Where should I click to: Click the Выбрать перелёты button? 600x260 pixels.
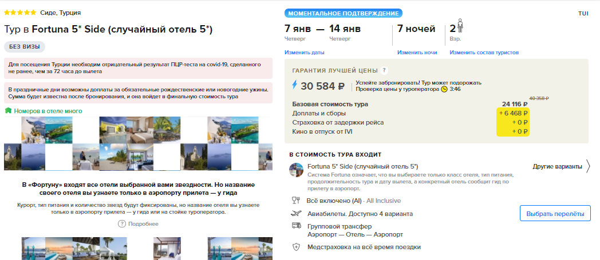555,213
